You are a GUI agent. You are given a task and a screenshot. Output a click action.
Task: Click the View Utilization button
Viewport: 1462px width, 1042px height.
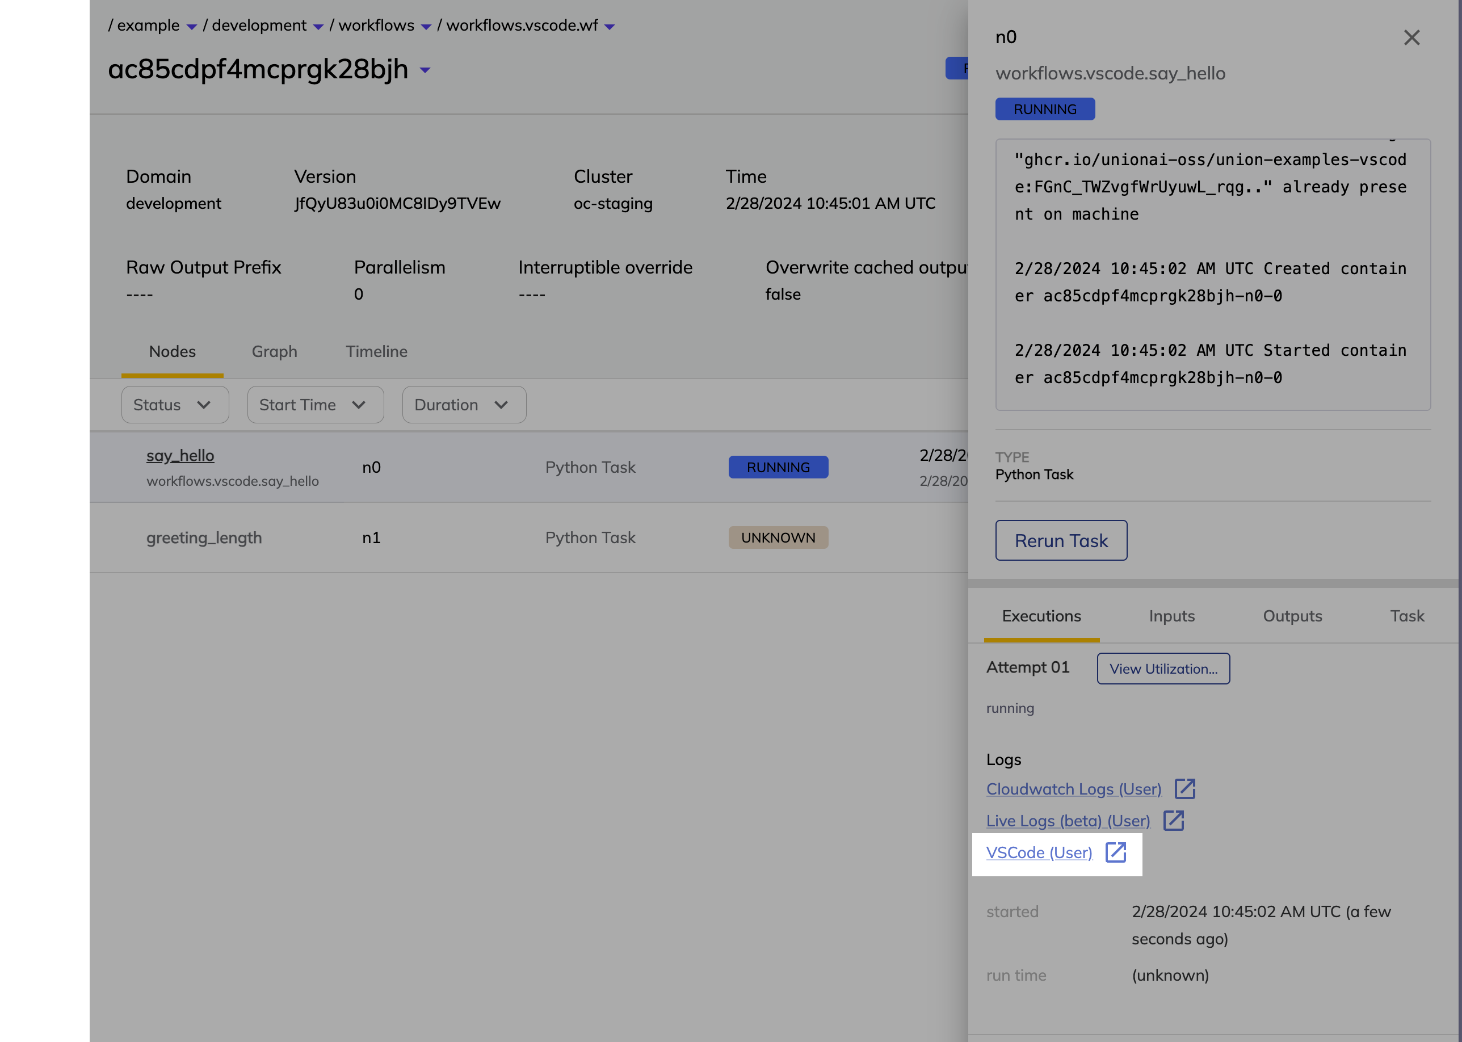pyautogui.click(x=1162, y=669)
